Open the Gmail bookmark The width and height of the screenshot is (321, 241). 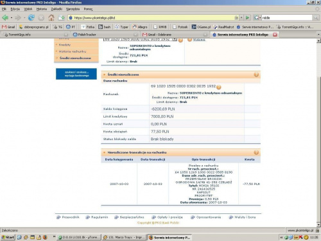coord(8,27)
